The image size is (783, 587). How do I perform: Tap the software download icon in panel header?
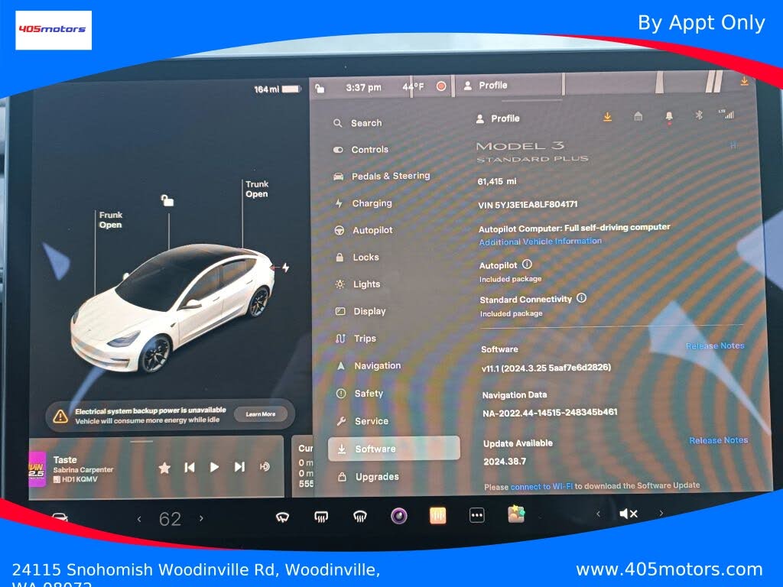point(607,117)
